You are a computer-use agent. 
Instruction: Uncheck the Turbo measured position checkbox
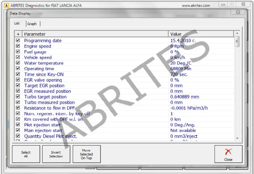[x=18, y=102]
